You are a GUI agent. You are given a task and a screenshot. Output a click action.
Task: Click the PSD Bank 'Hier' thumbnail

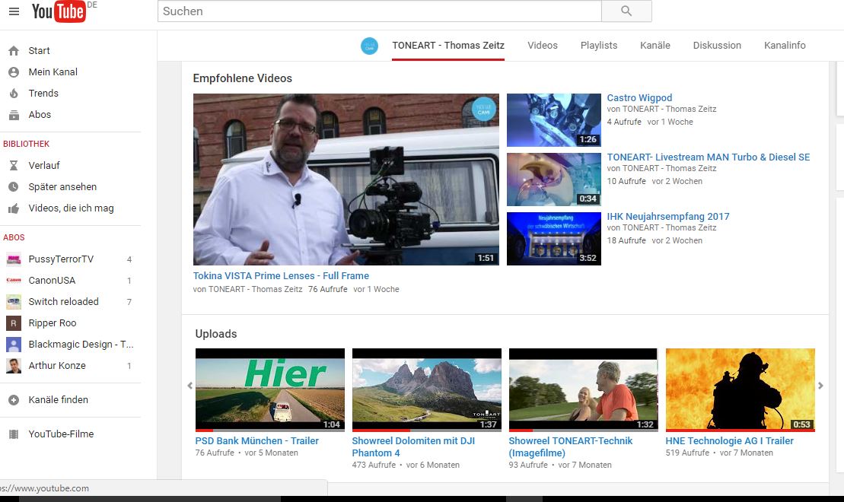[x=269, y=390]
